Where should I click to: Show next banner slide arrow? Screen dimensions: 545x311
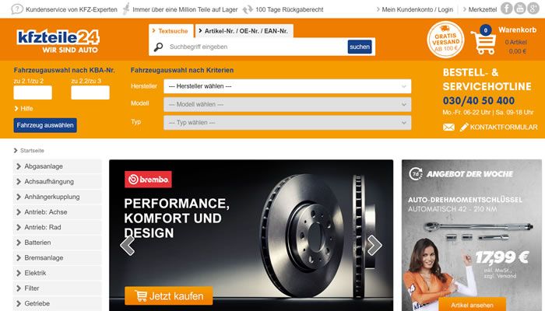click(374, 245)
